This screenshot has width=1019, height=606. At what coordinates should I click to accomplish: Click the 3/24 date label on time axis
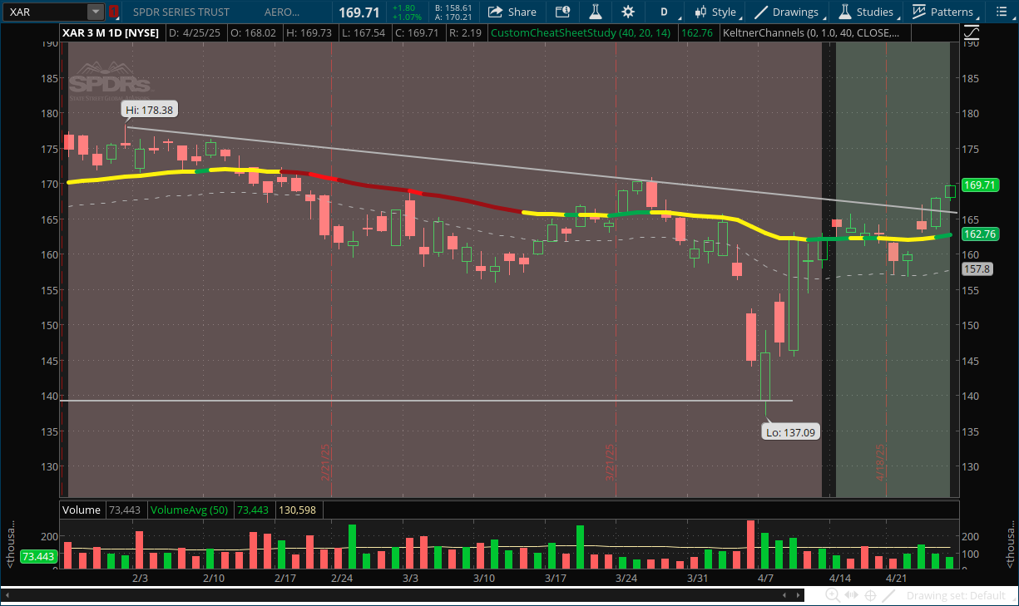(x=626, y=577)
